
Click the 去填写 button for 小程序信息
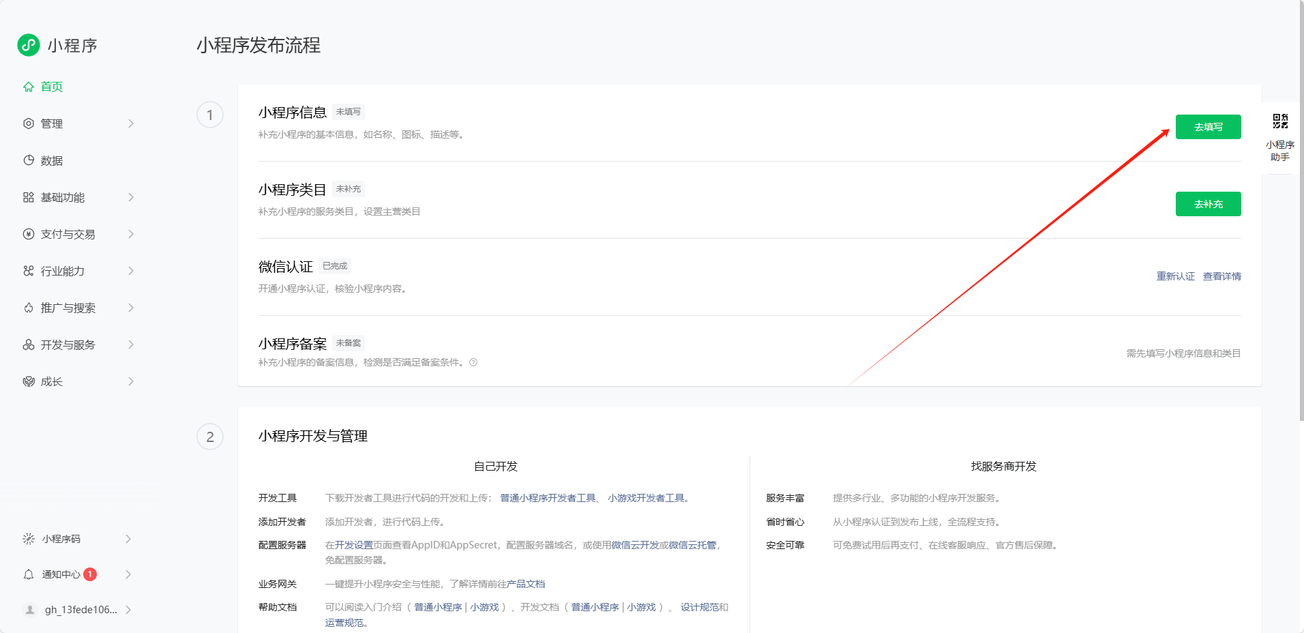click(1207, 126)
